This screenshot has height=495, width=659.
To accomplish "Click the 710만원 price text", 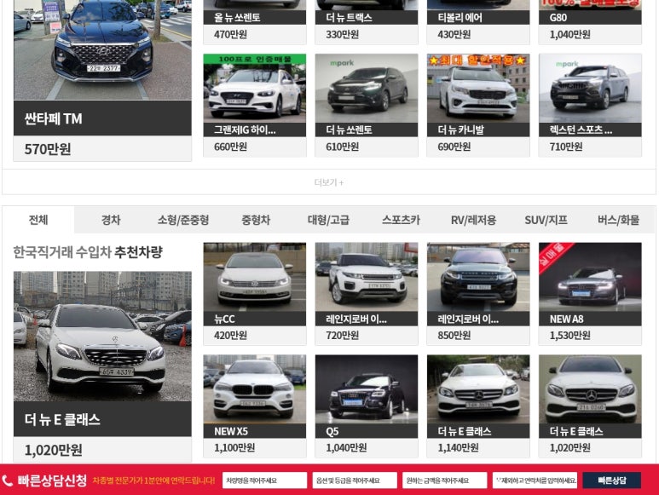I will pos(566,147).
